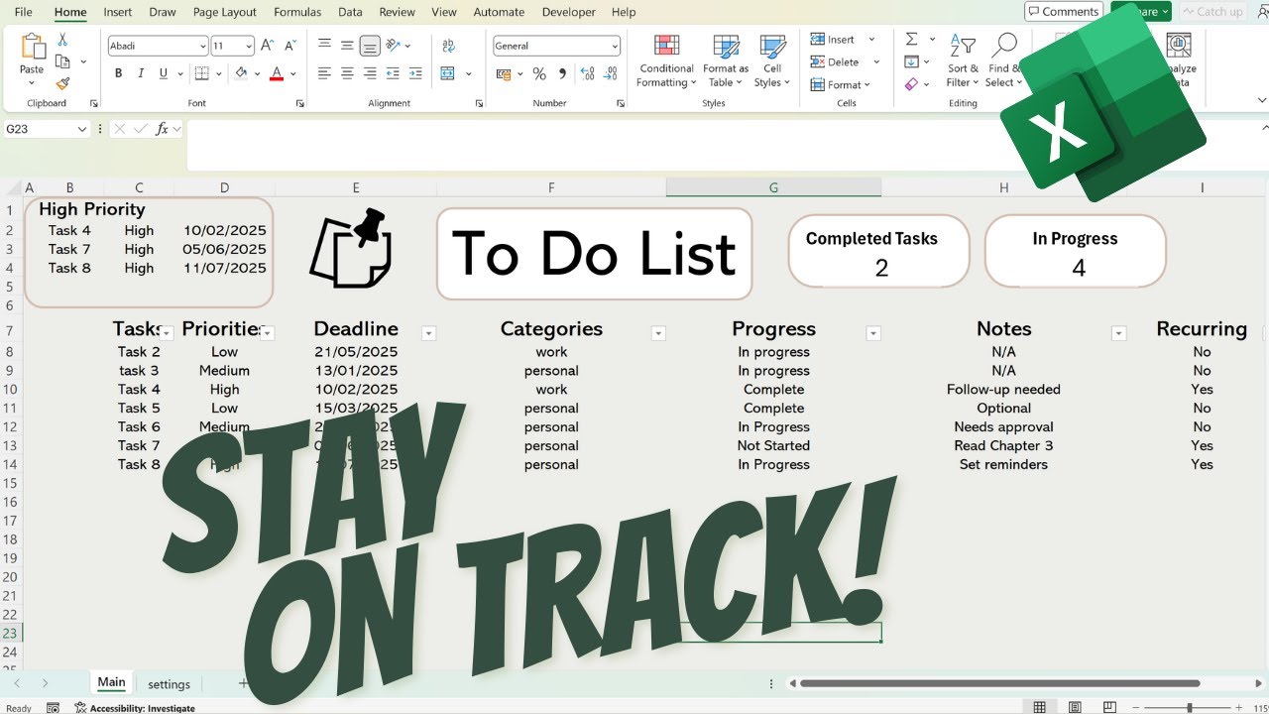Click the Cut scissors icon
Viewport: 1269px width, 714px height.
62,40
